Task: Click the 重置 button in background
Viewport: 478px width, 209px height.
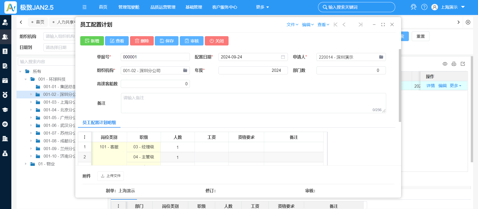Action: pos(420,36)
